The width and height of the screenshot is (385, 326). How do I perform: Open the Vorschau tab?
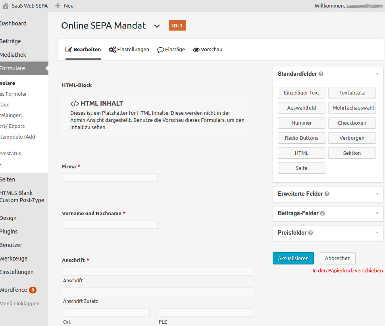(208, 49)
